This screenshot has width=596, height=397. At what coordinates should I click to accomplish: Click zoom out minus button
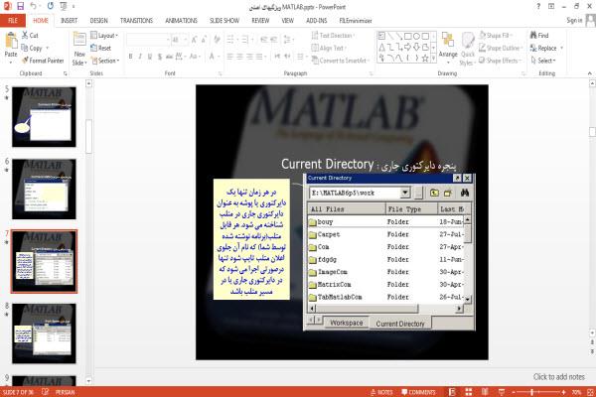pos(514,392)
